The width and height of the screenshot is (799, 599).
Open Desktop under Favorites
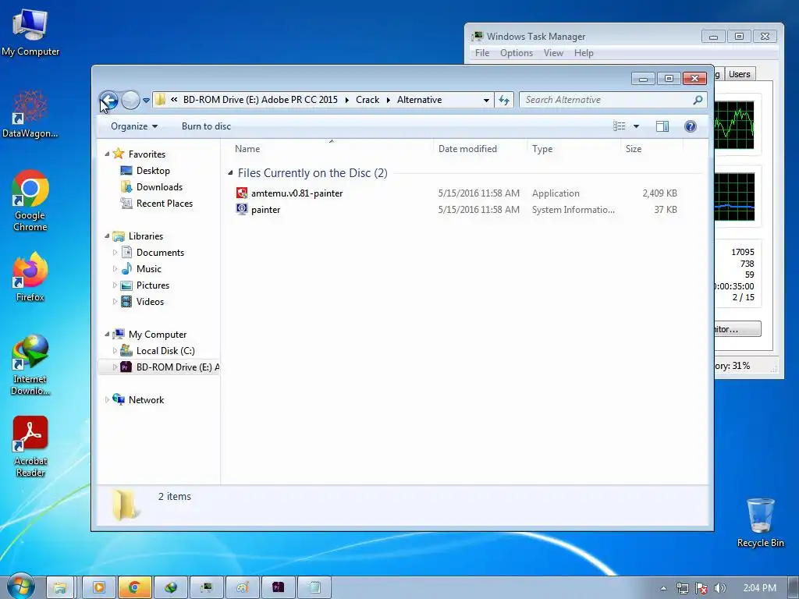tap(153, 171)
